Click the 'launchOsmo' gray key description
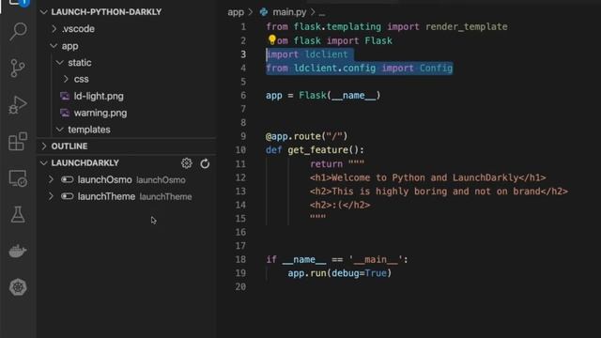This screenshot has width=601, height=338. click(x=161, y=180)
